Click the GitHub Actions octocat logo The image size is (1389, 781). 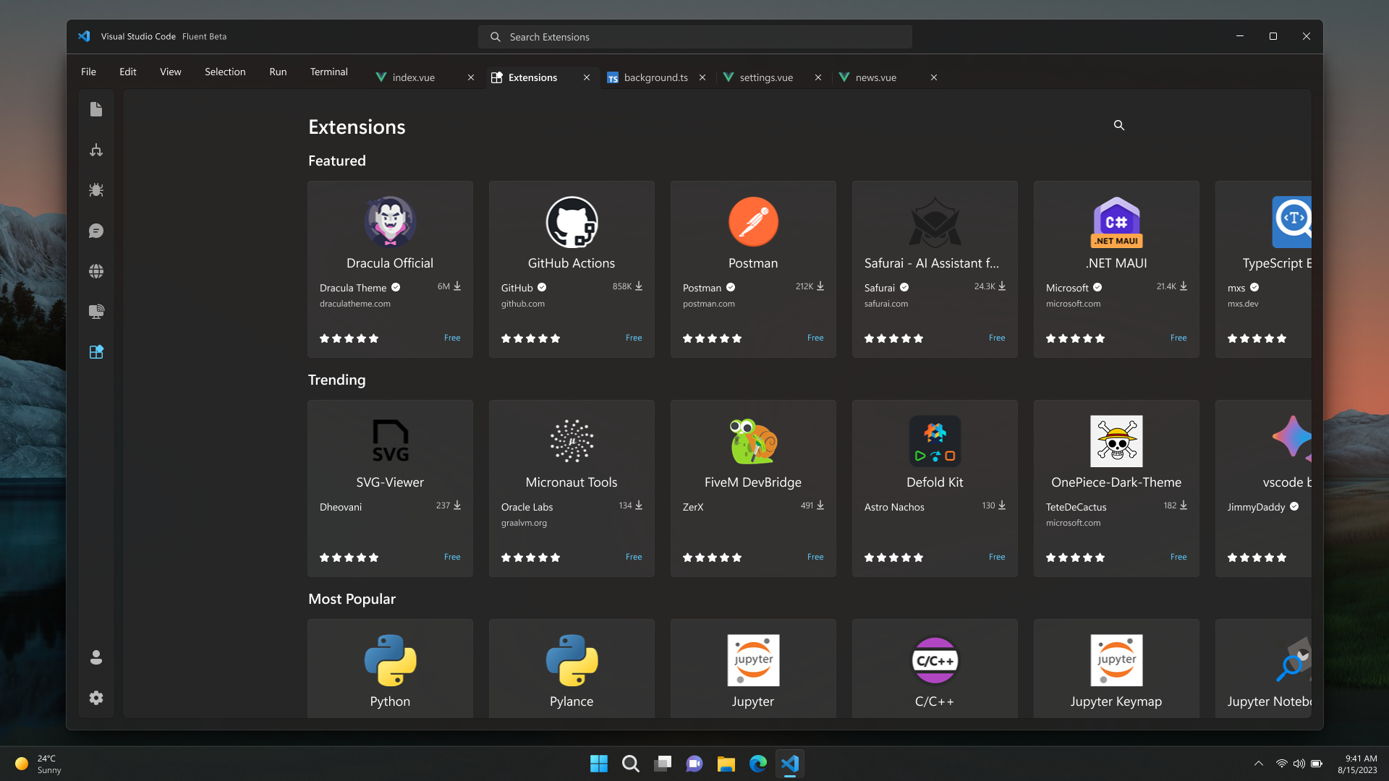[x=572, y=222]
